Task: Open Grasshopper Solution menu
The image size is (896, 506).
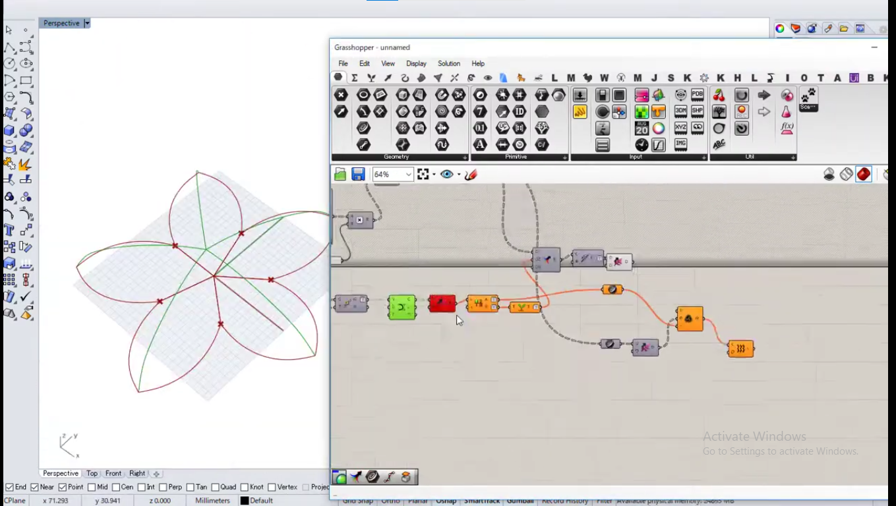Action: click(x=449, y=64)
